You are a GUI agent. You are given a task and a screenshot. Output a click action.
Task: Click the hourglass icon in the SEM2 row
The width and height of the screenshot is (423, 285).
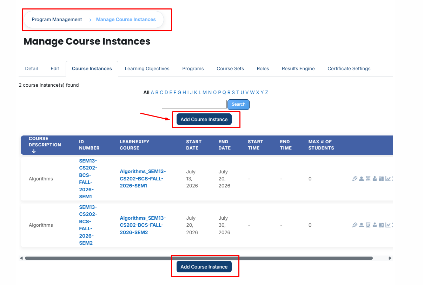pos(368,225)
